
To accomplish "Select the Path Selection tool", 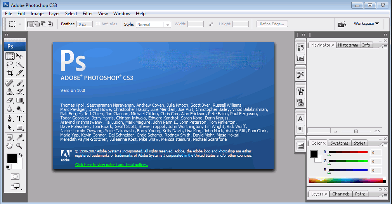I will (x=10, y=127).
